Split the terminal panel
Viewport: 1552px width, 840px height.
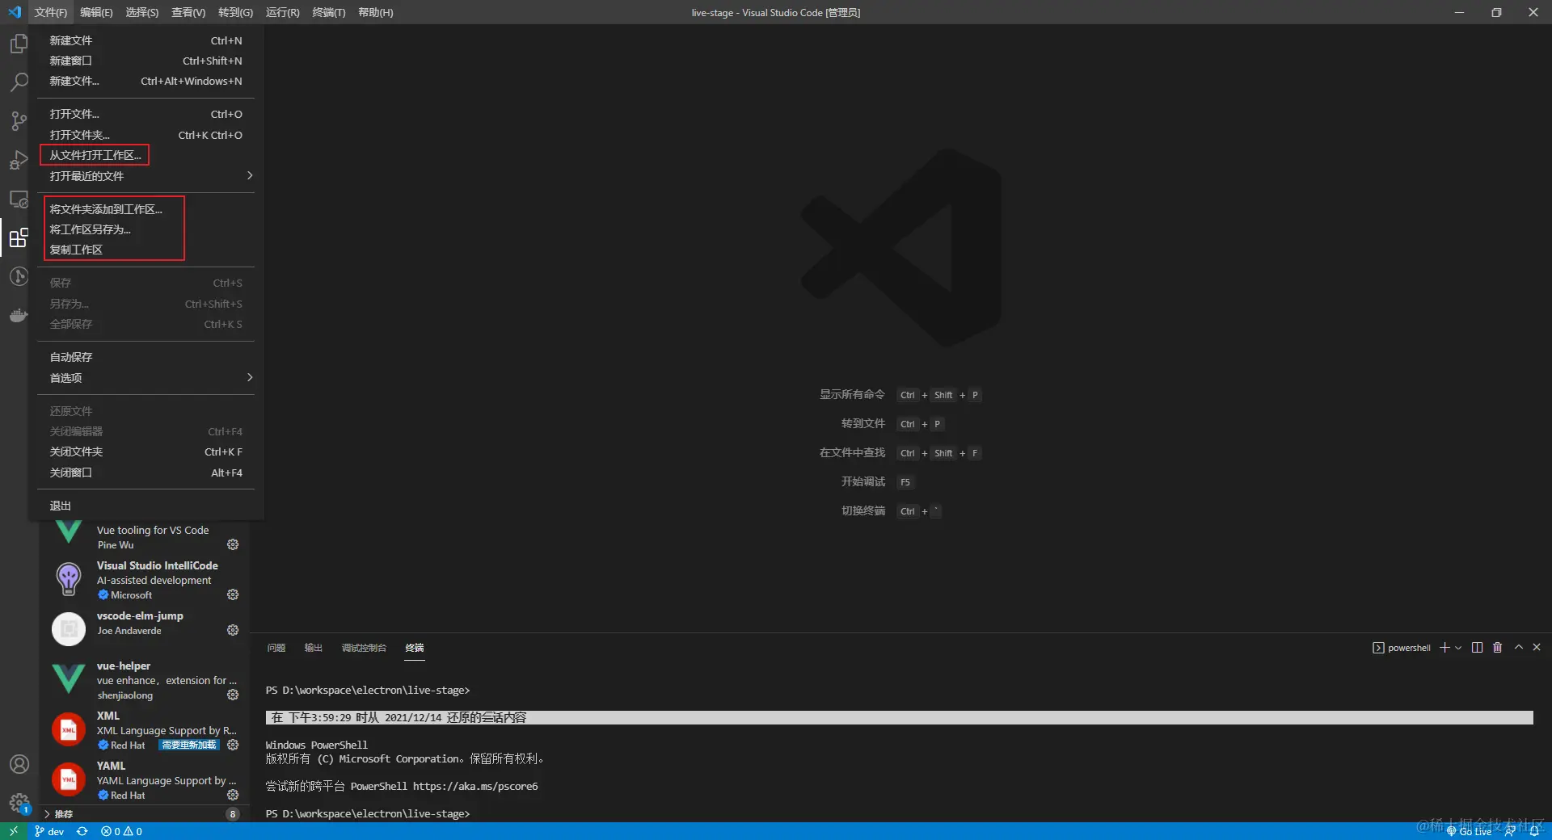tap(1478, 648)
